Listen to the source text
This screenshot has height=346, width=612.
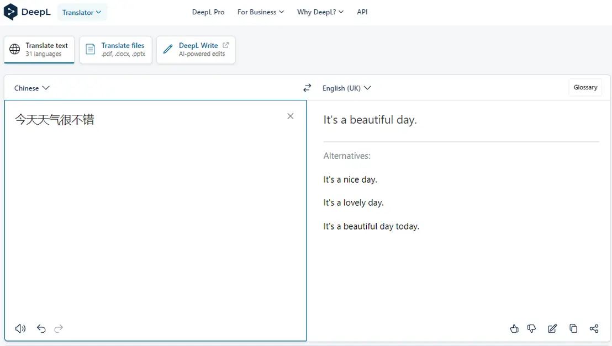point(20,328)
